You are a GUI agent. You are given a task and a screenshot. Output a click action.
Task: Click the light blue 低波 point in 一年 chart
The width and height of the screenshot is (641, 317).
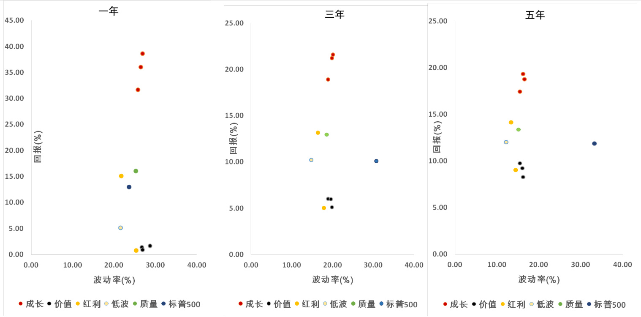coord(120,228)
